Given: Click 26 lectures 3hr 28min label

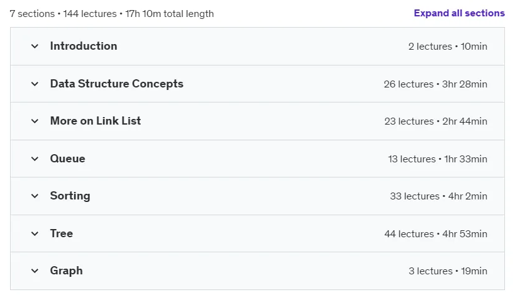Looking at the screenshot, I should [436, 84].
